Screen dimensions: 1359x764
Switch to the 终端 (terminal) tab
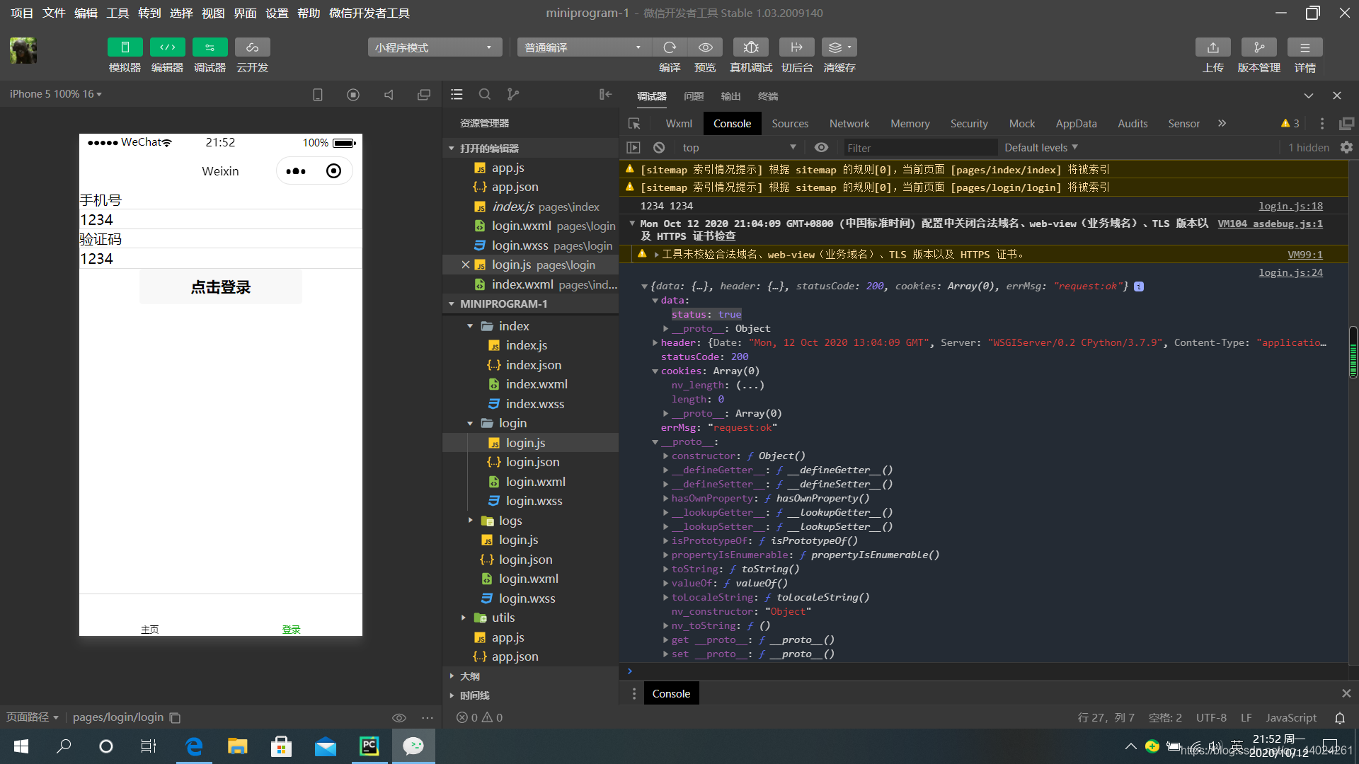tap(768, 96)
